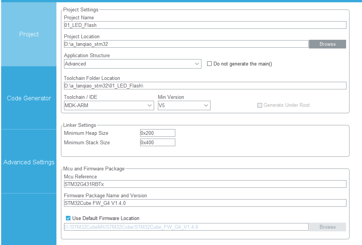Click the Toolchain / IDE label
362x245 pixels.
click(81, 97)
